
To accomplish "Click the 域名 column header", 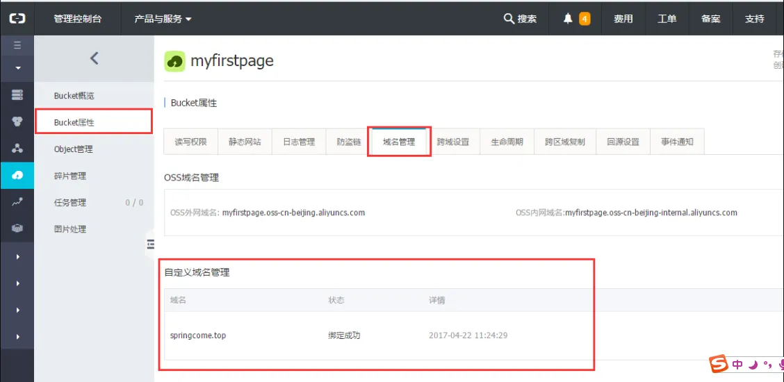I will pyautogui.click(x=178, y=300).
